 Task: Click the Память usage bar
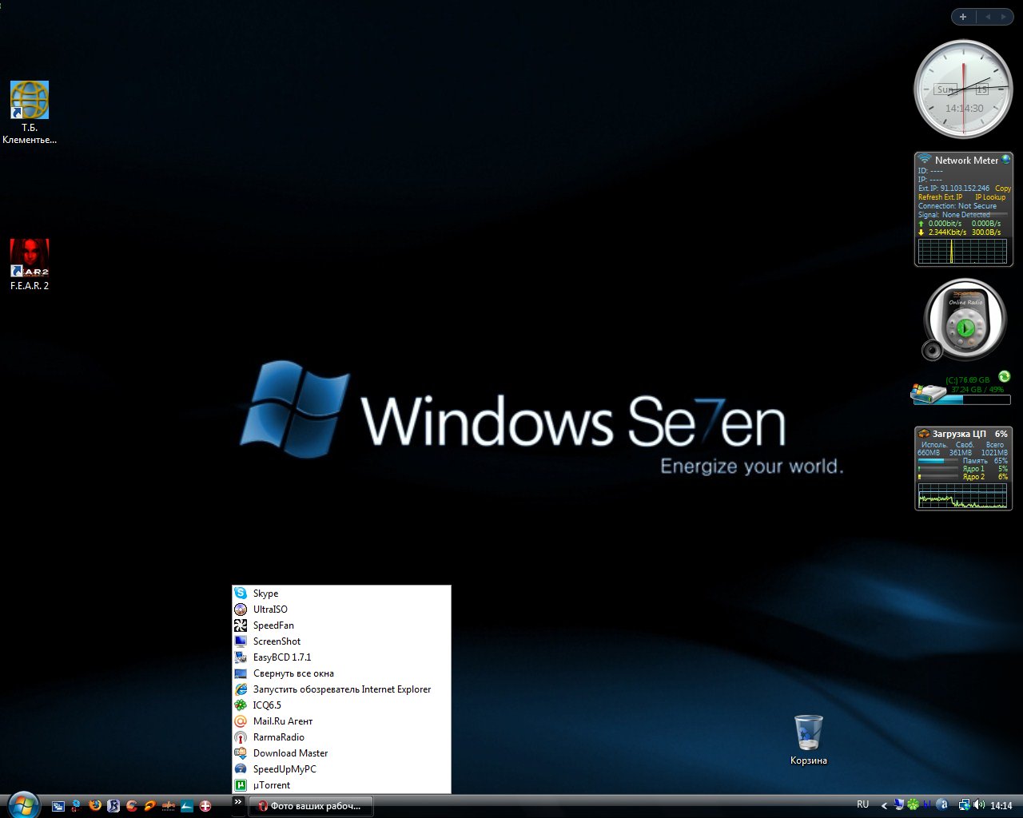pyautogui.click(x=938, y=461)
